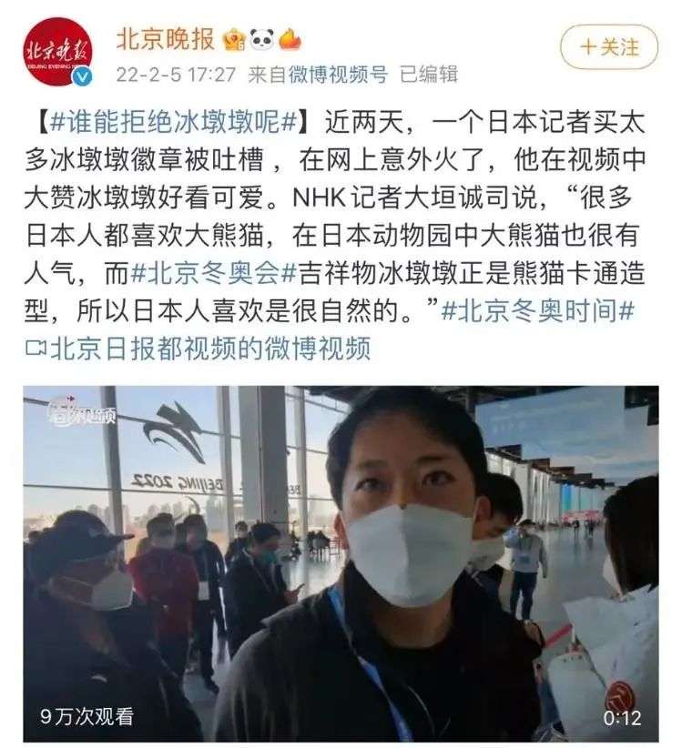The image size is (682, 748).
Task: Open the 北京晚报 account name
Action: pos(165,39)
